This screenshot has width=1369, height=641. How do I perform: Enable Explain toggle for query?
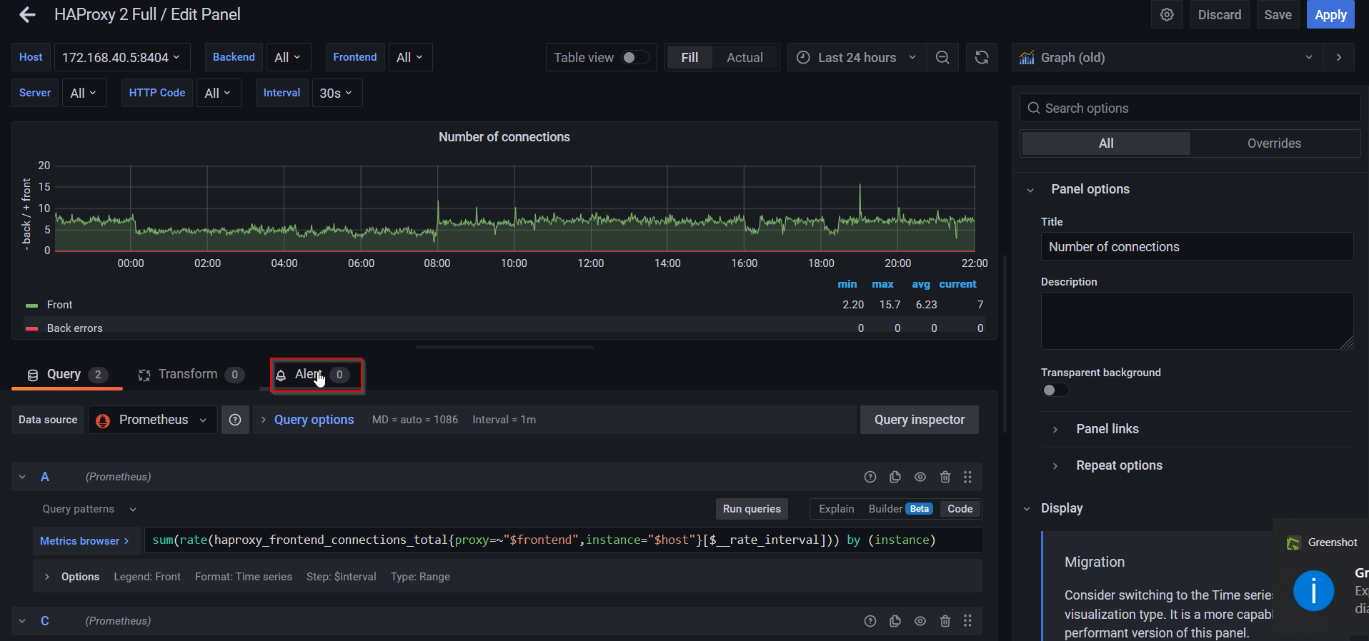pos(836,509)
